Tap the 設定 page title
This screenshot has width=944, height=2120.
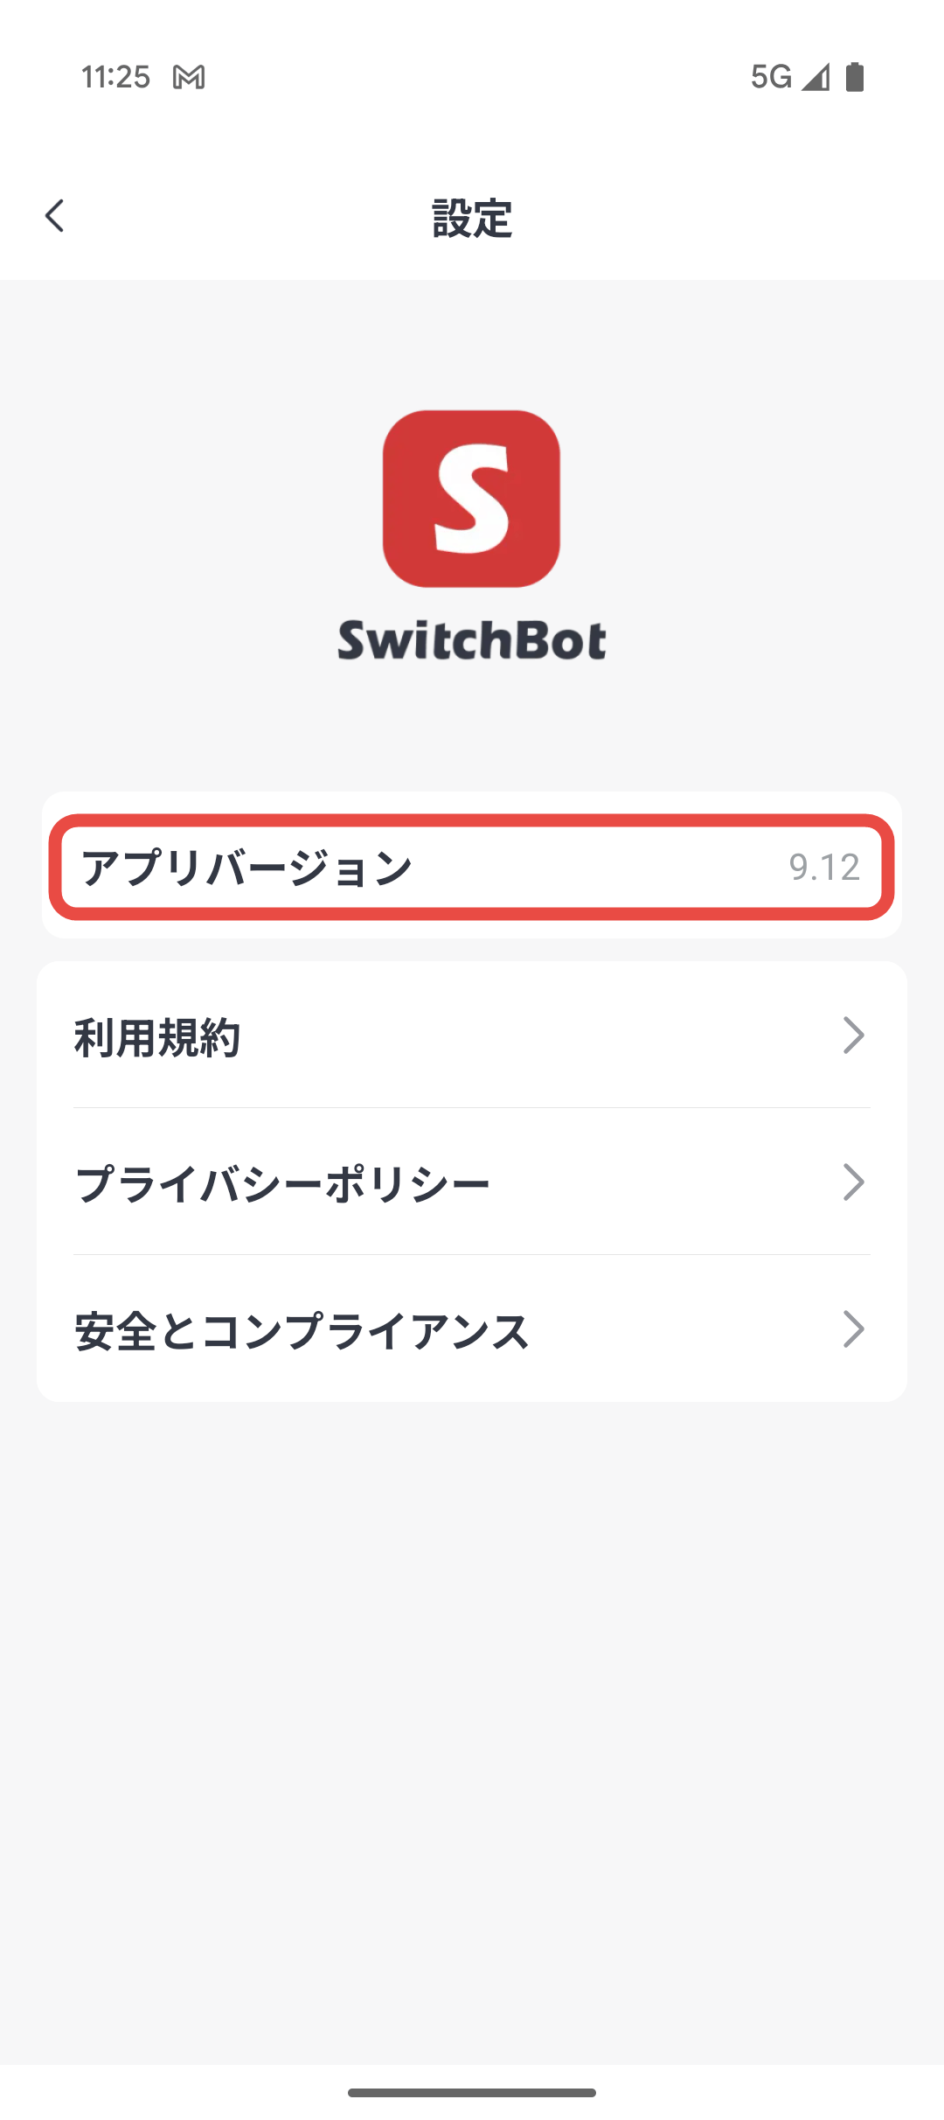472,218
